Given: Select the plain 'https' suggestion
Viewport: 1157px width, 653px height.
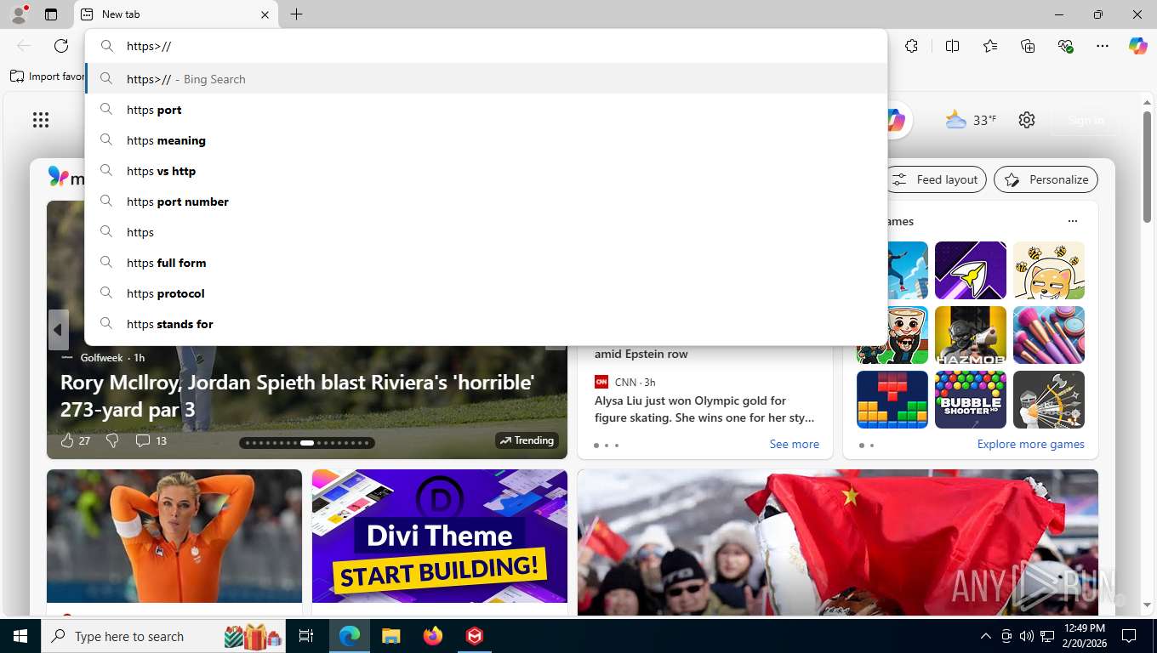Looking at the screenshot, I should pyautogui.click(x=487, y=232).
